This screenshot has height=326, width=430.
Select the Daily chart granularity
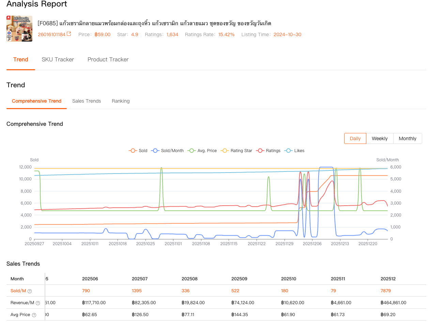pyautogui.click(x=355, y=139)
